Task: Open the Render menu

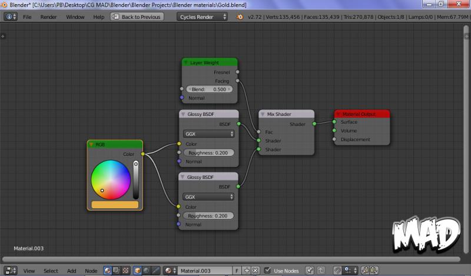Action: pos(48,17)
